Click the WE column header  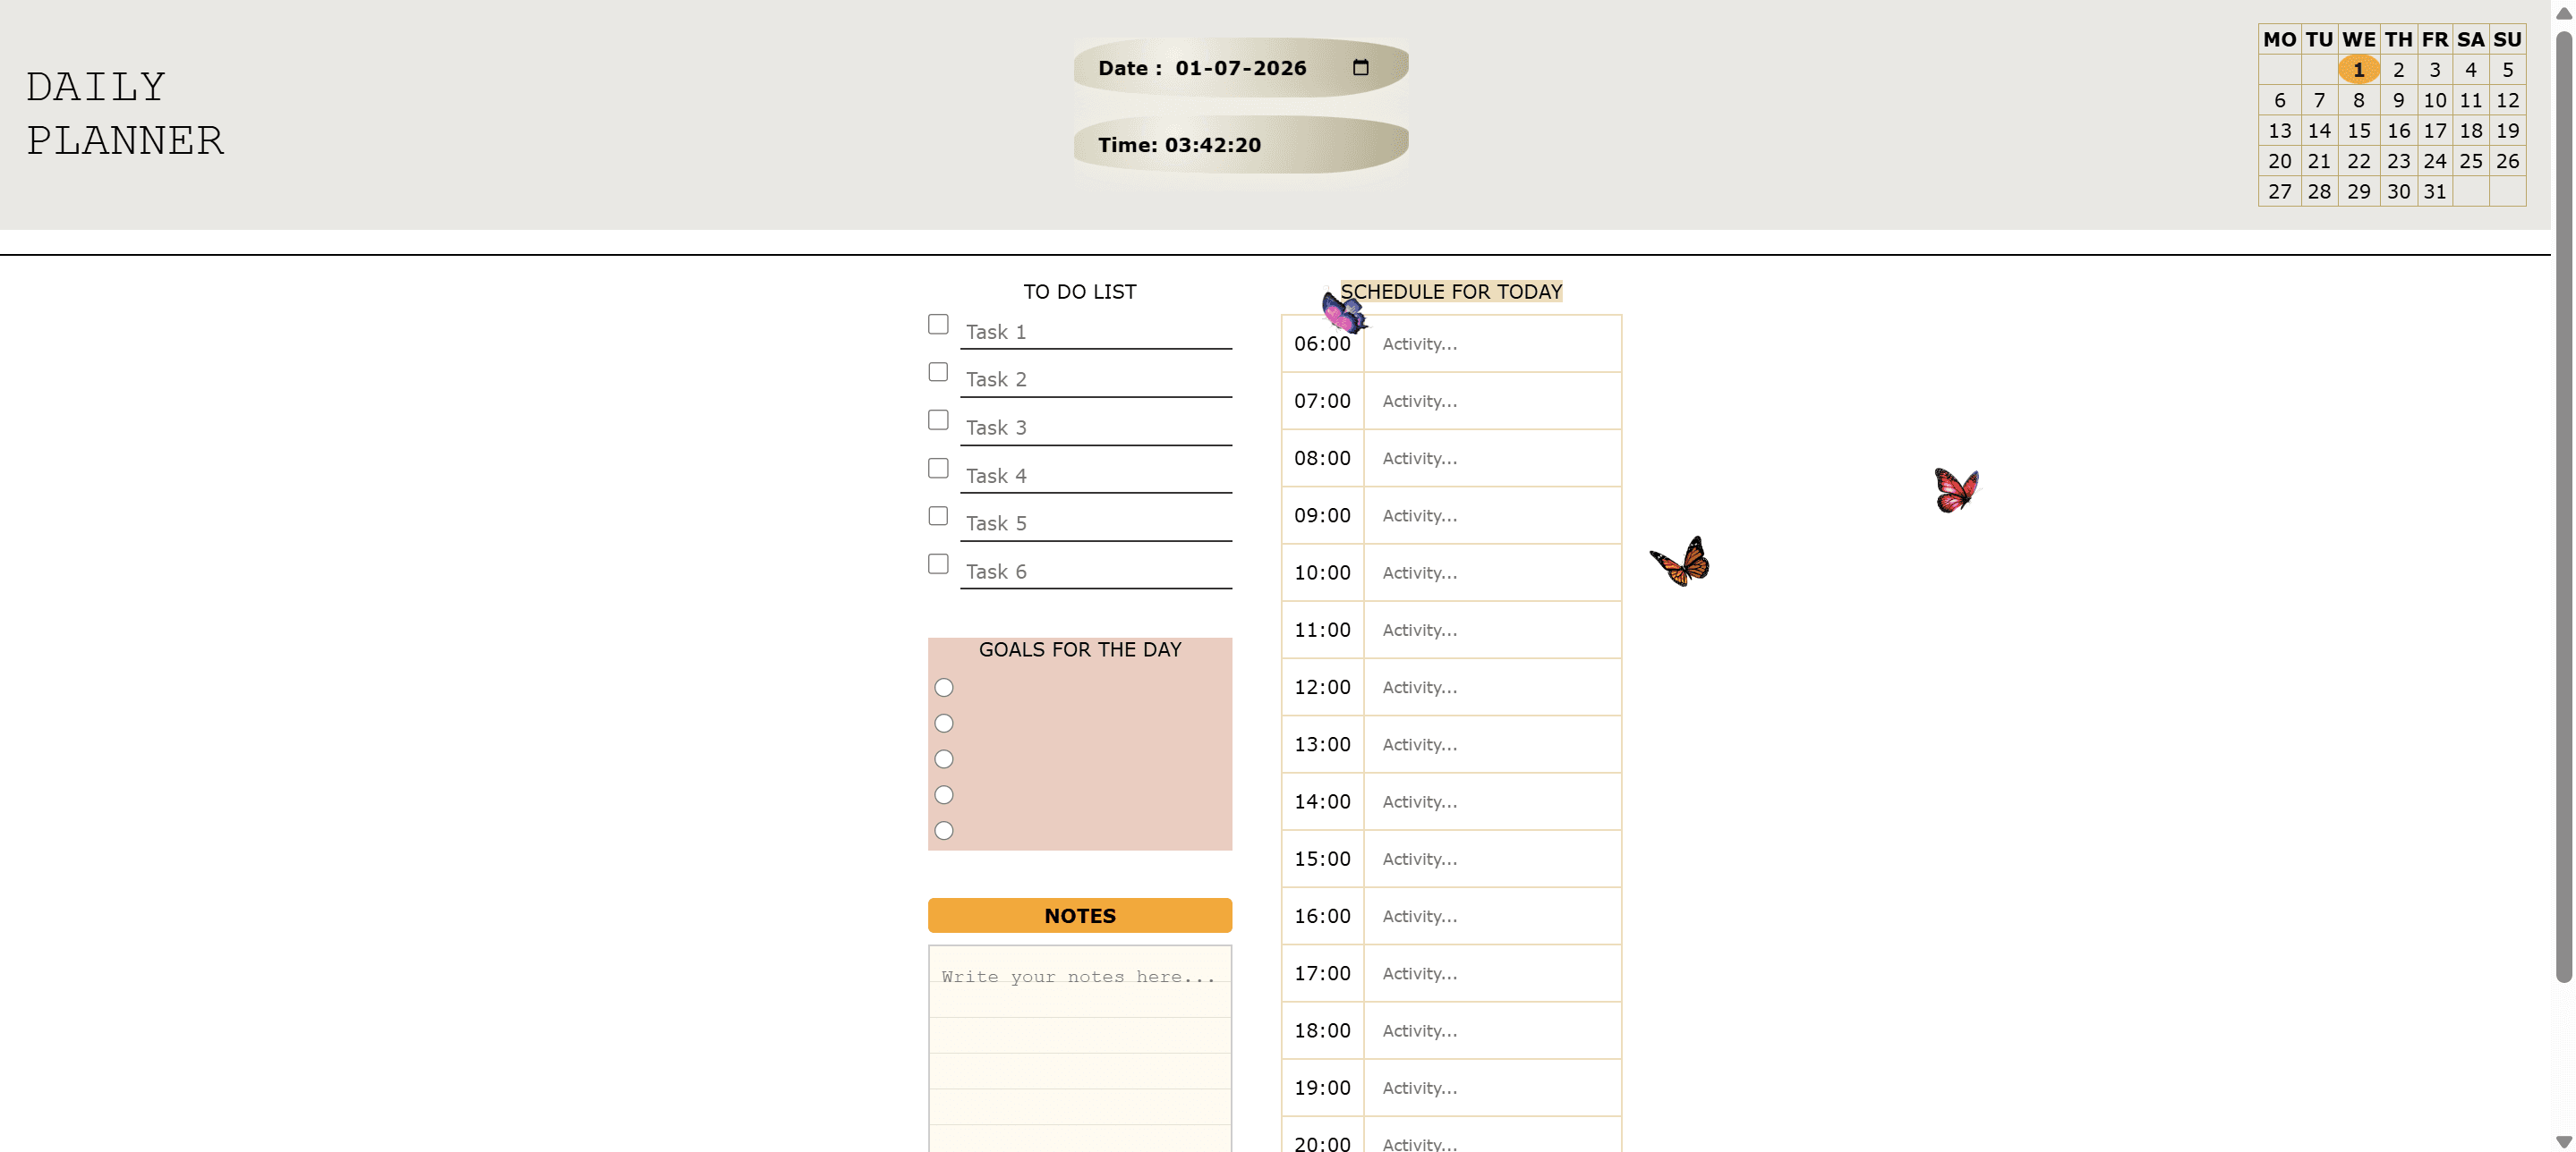coord(2358,39)
